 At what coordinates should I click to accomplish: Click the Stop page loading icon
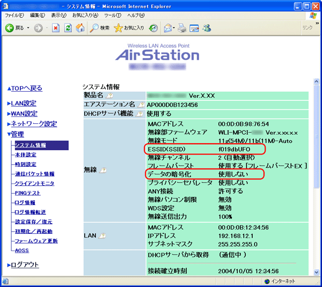56,28
